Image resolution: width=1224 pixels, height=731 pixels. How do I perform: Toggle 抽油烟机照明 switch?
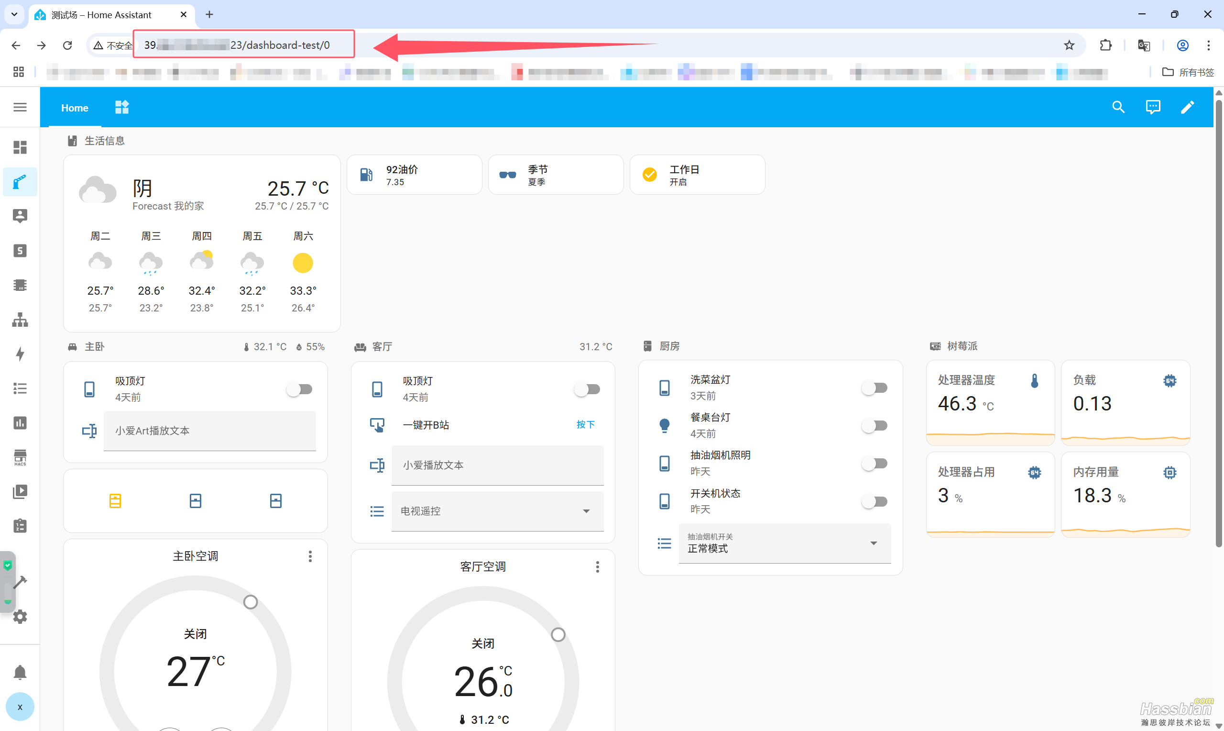tap(874, 463)
